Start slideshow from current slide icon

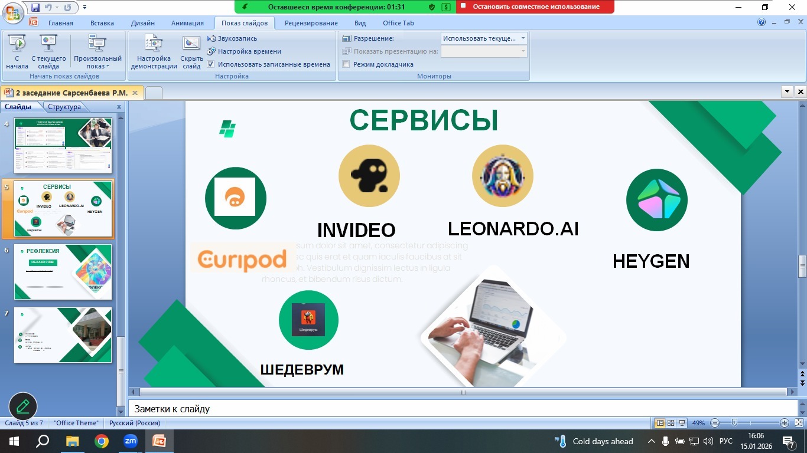48,44
